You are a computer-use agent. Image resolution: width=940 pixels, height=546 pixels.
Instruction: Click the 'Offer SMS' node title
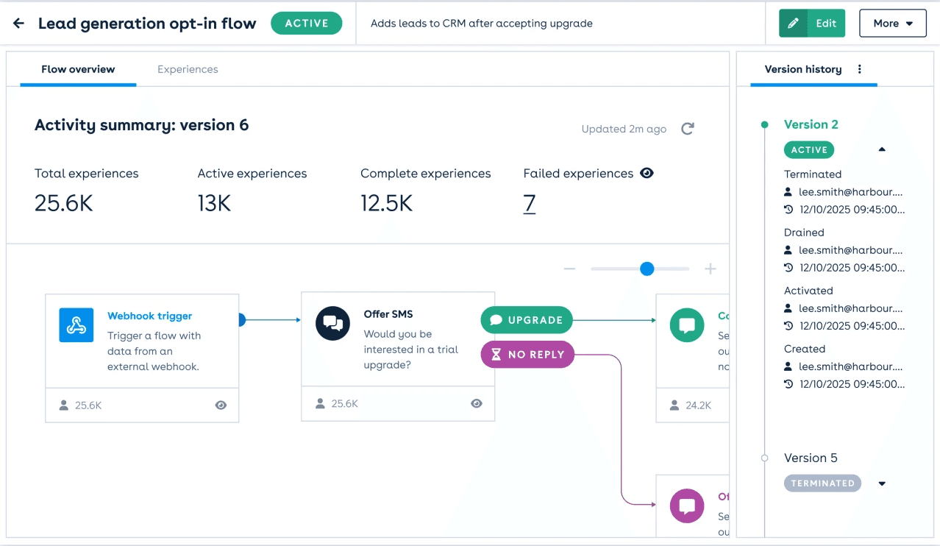tap(388, 314)
